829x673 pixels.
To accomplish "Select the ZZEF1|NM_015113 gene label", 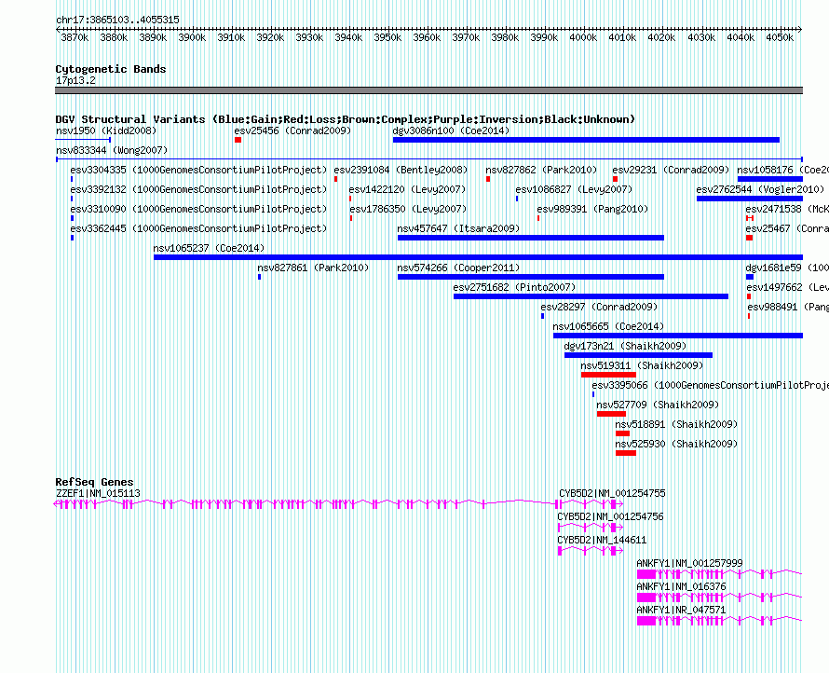I will (99, 493).
